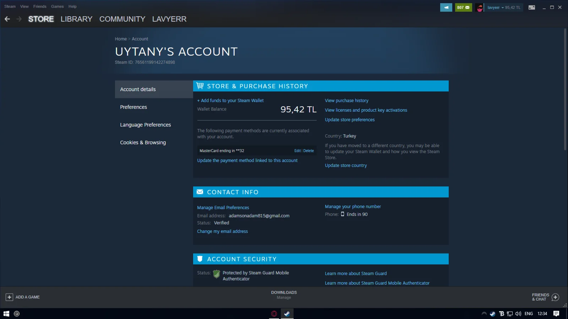Click the Opera icon in the taskbar
This screenshot has height=319, width=568.
click(274, 314)
